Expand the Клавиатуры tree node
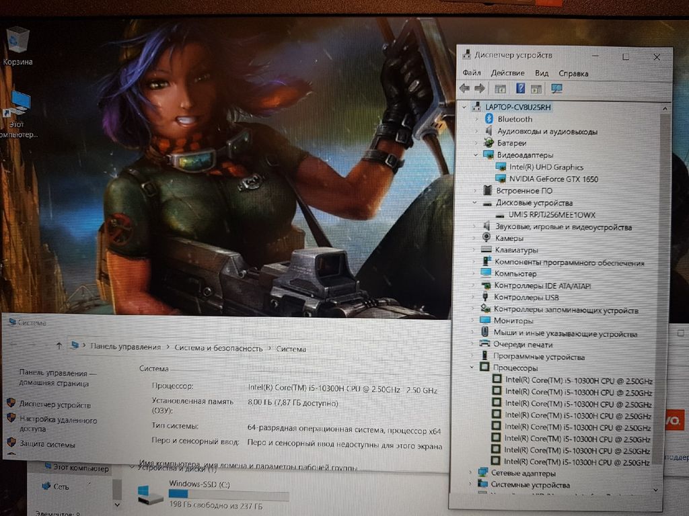The image size is (689, 516). point(476,250)
